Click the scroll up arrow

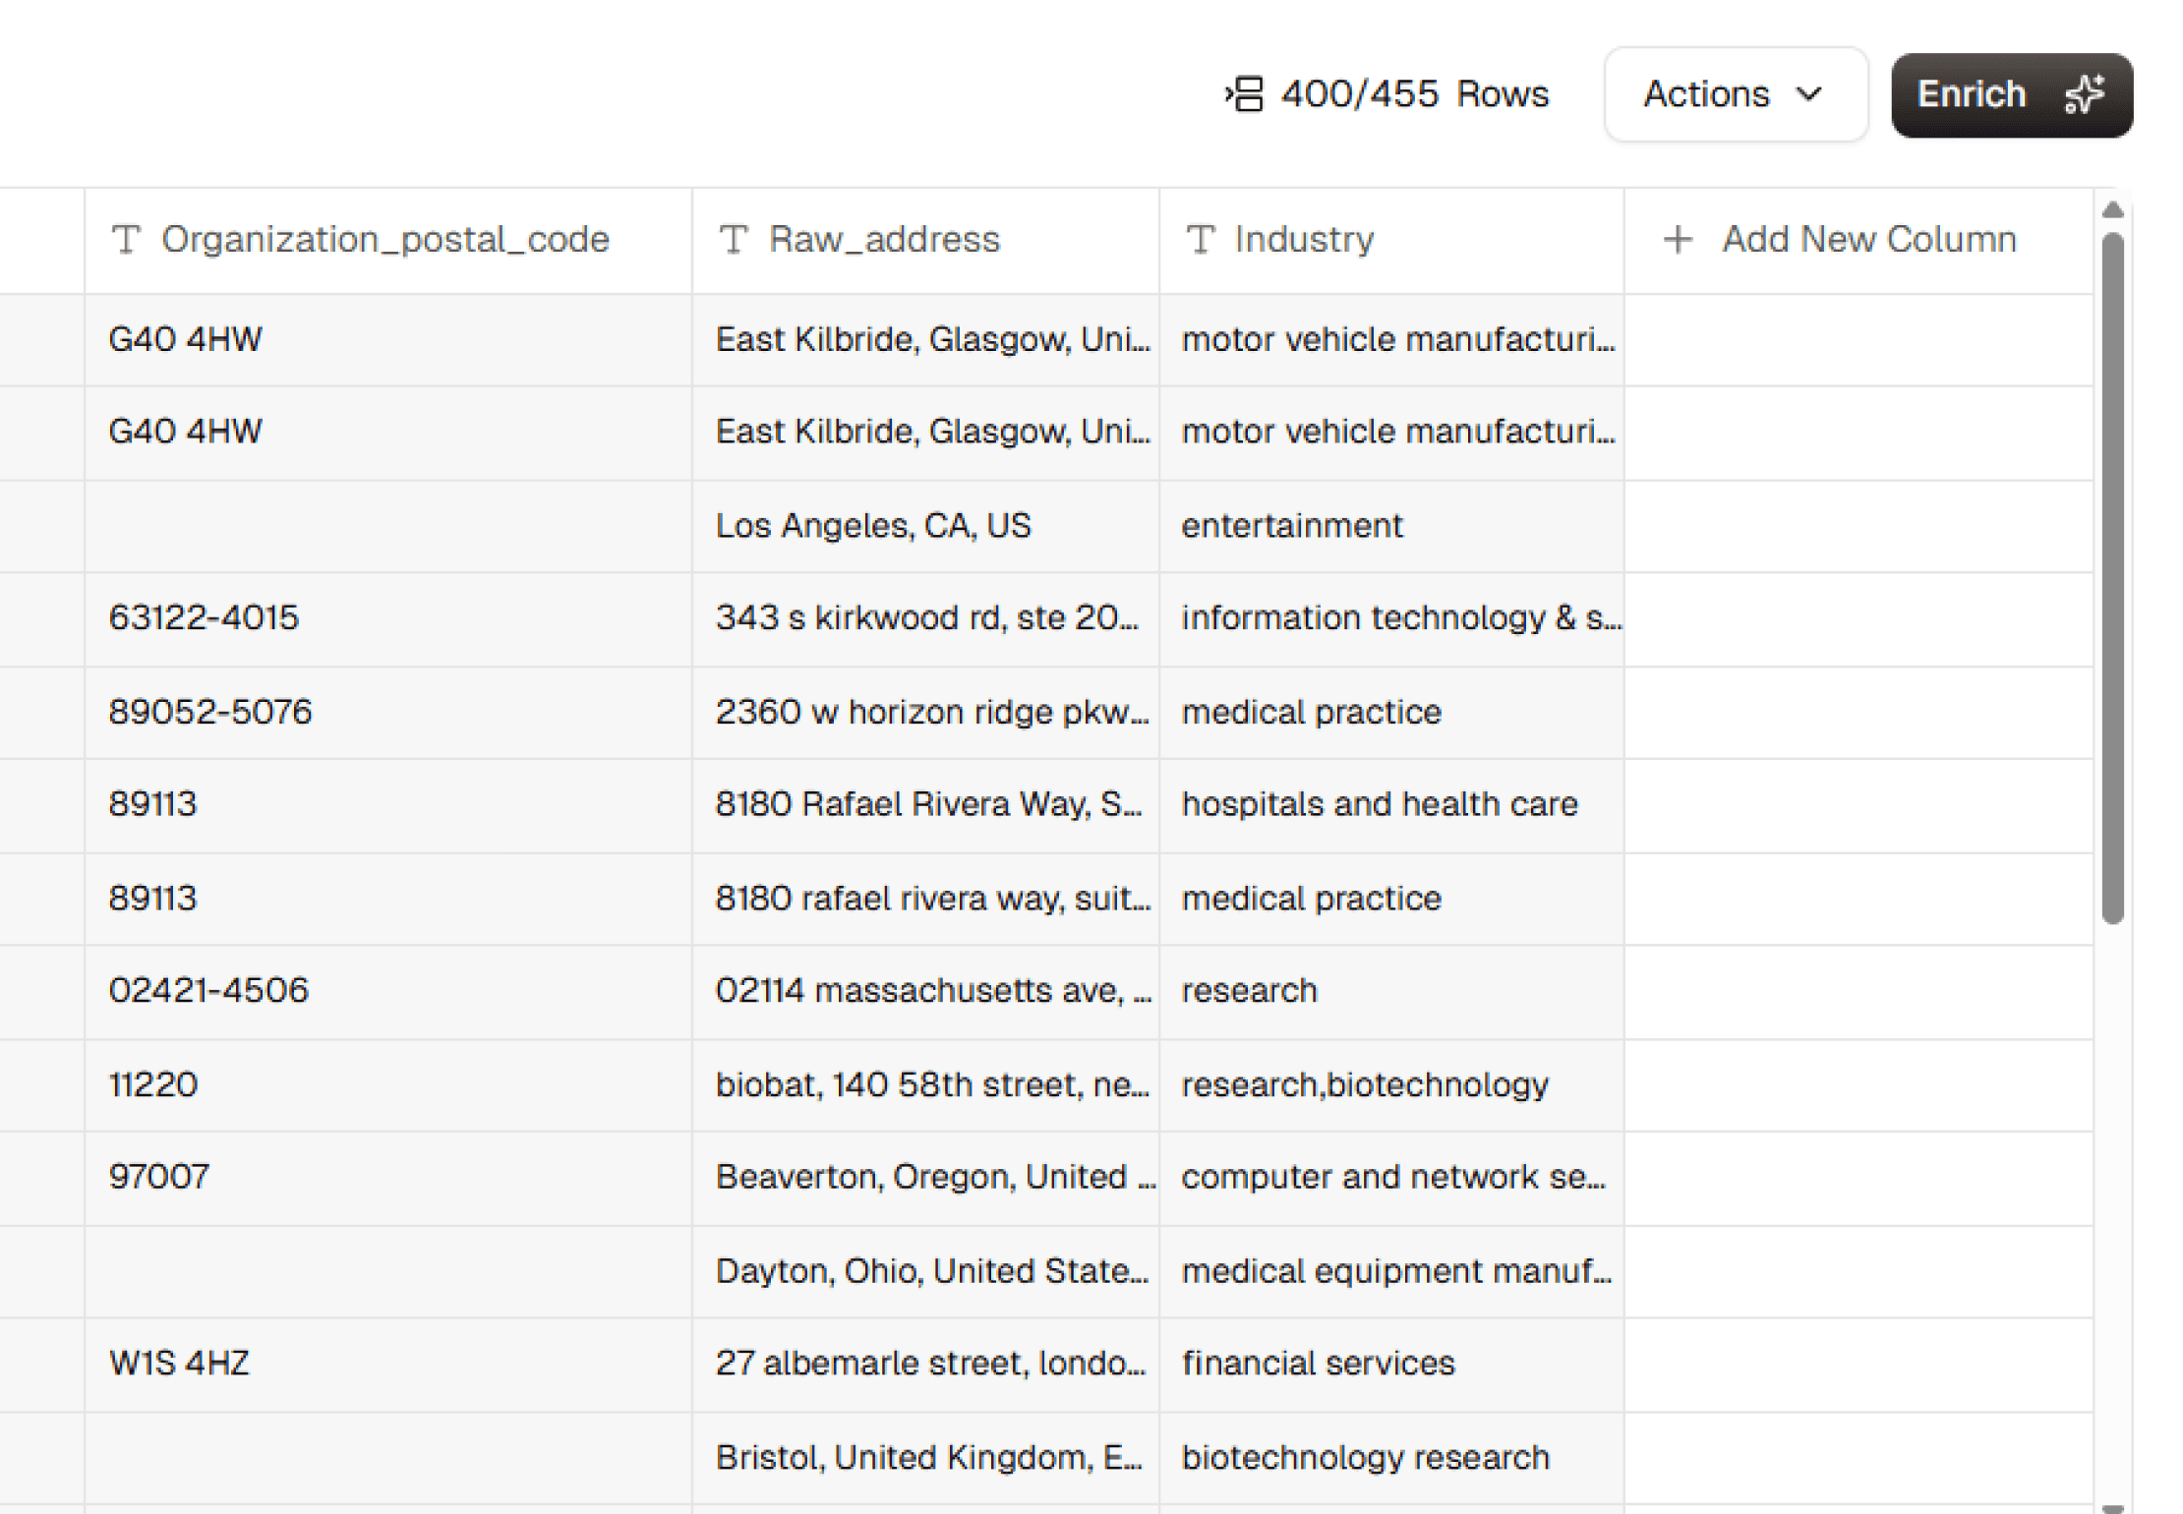pyautogui.click(x=2112, y=209)
